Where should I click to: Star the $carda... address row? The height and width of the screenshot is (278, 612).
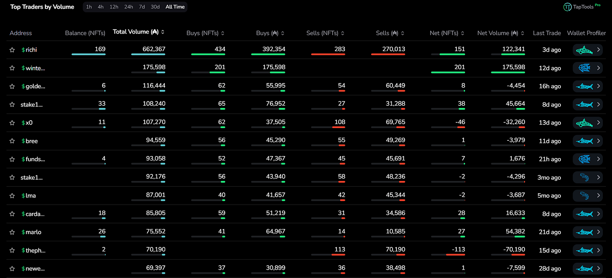12,214
